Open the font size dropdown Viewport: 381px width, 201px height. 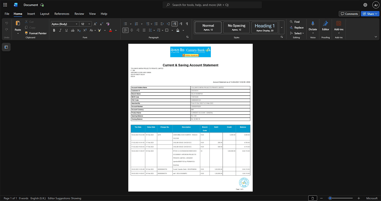click(89, 24)
